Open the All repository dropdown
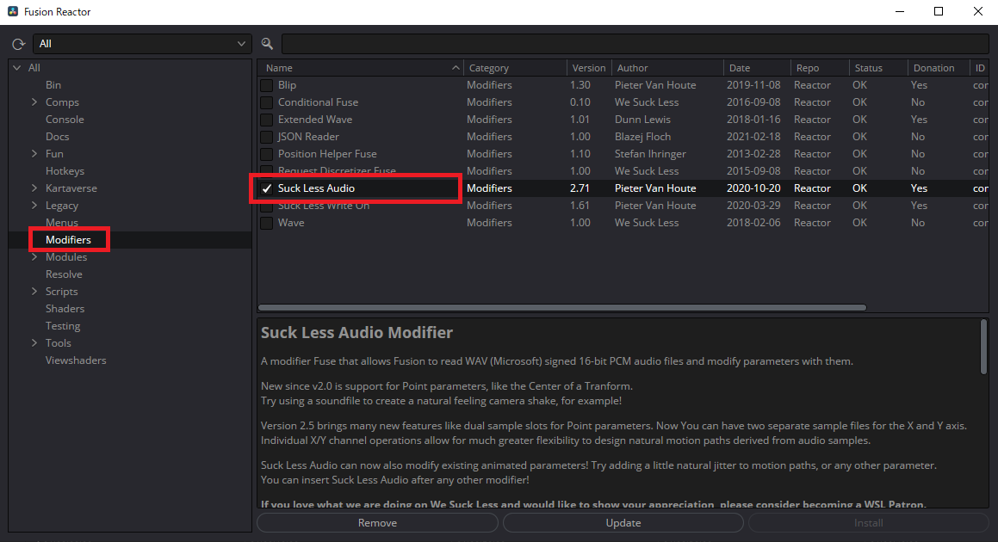The height and width of the screenshot is (542, 998). (142, 44)
